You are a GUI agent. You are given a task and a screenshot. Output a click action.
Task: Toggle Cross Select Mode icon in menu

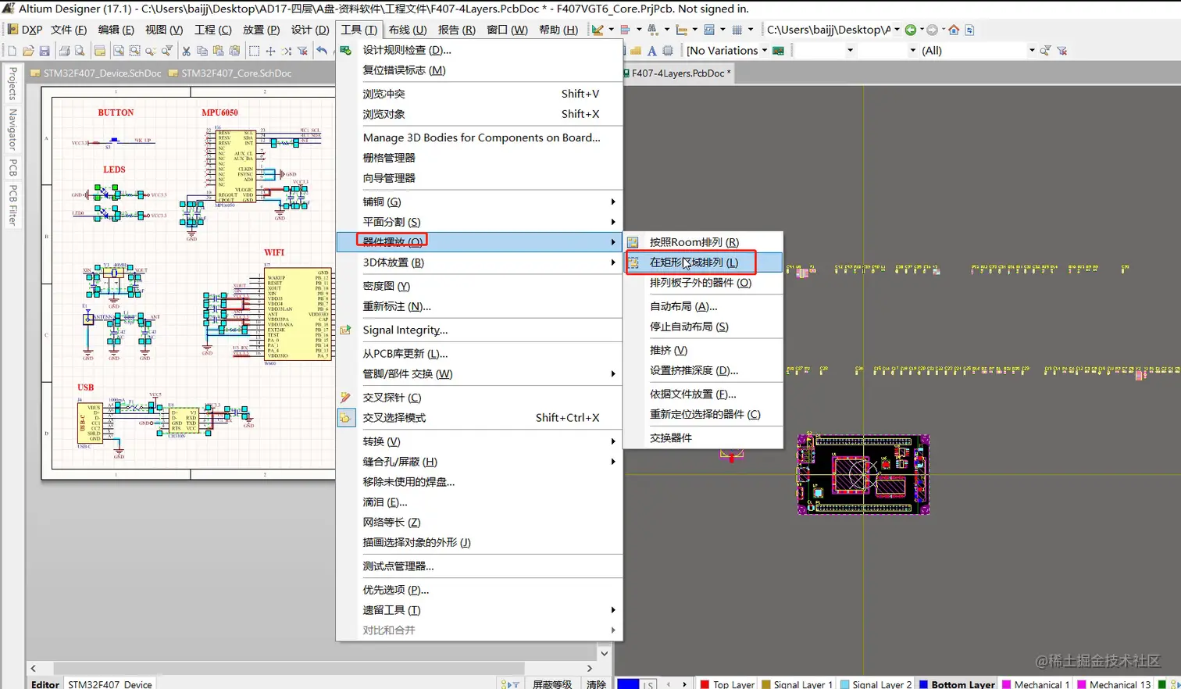coord(345,418)
